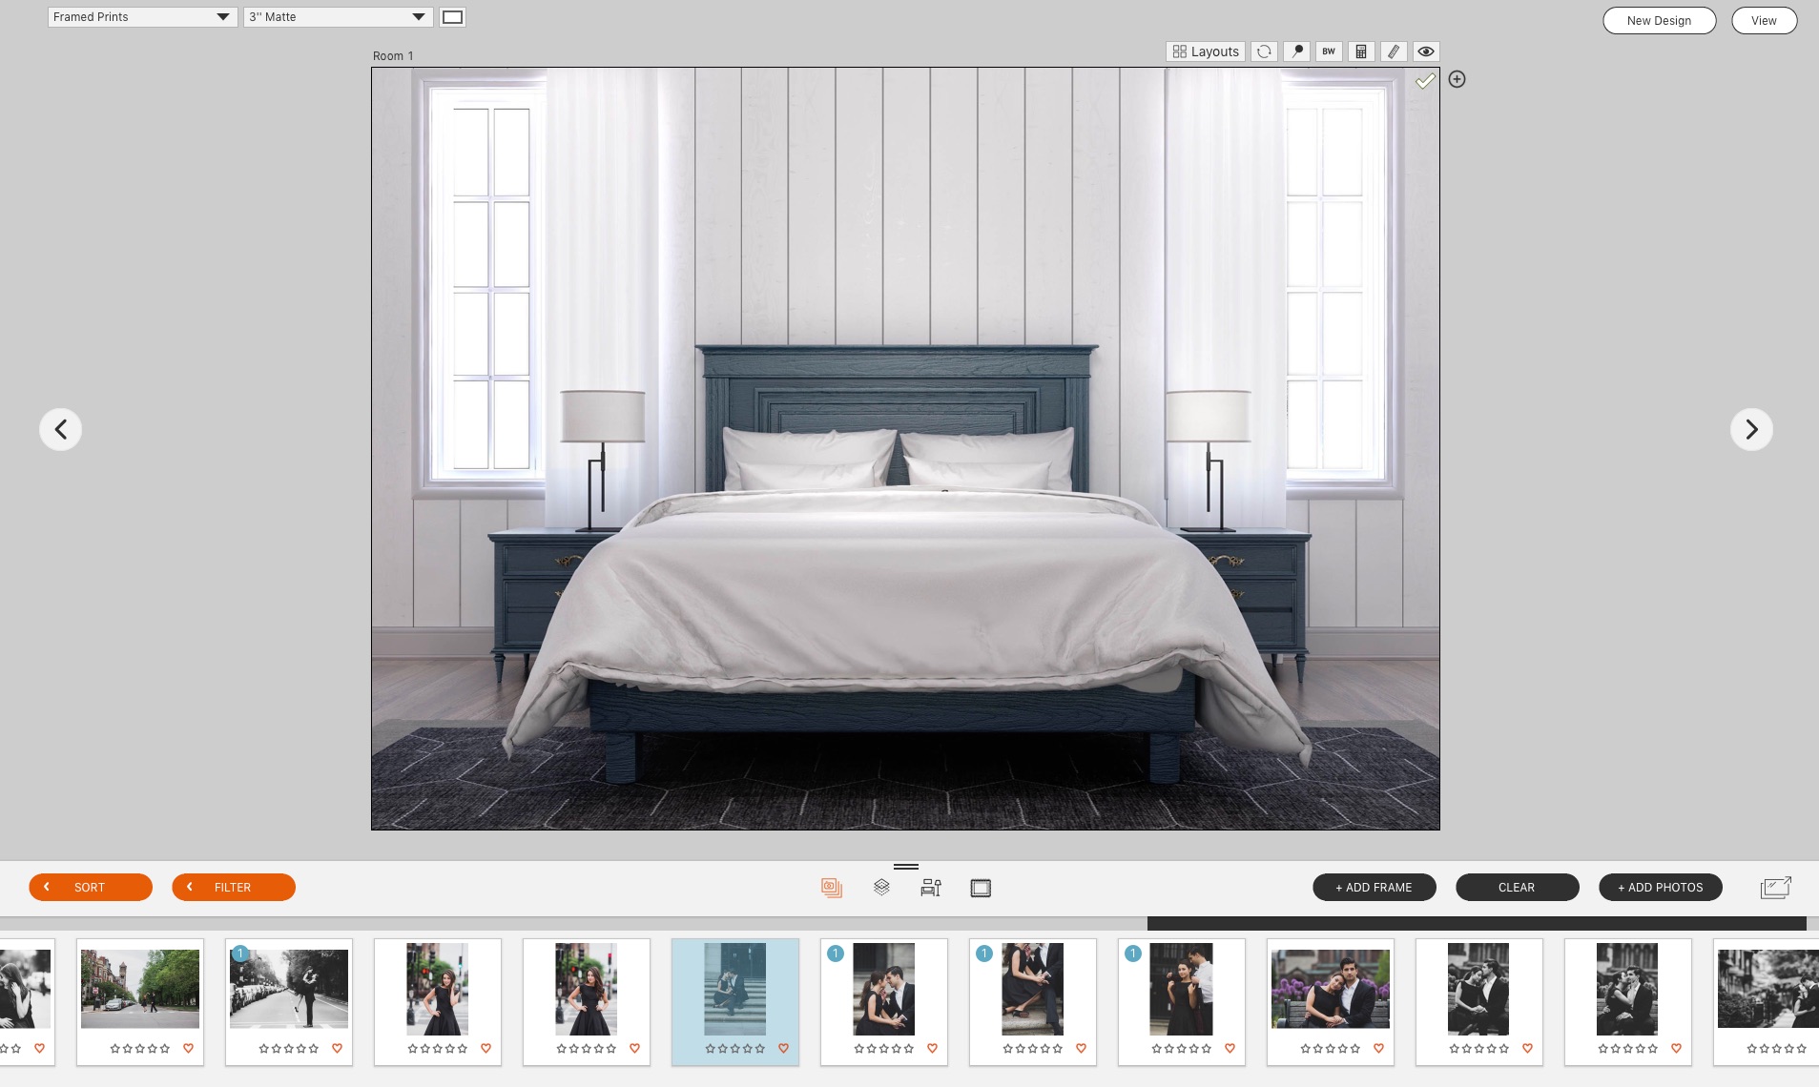Viewport: 1819px width, 1087px height.
Task: Go to previous room with left arrow
Action: click(x=60, y=429)
